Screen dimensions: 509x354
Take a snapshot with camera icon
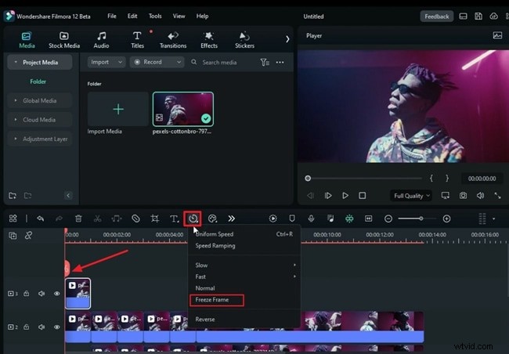pyautogui.click(x=464, y=195)
